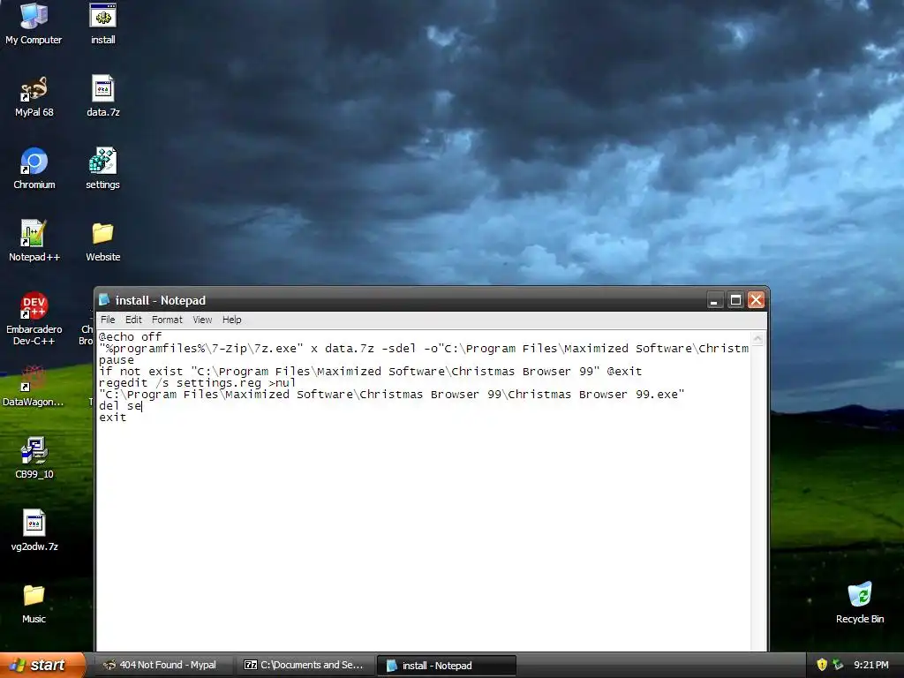904x678 pixels.
Task: Click the 'pause' line in the text
Action: coord(116,360)
